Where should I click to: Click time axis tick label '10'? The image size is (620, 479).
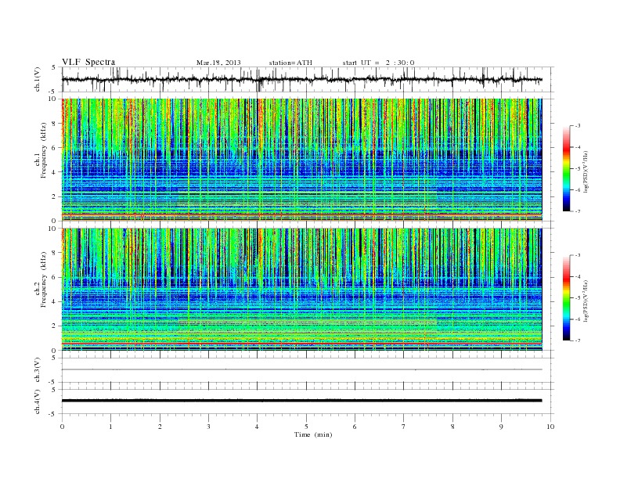point(550,427)
